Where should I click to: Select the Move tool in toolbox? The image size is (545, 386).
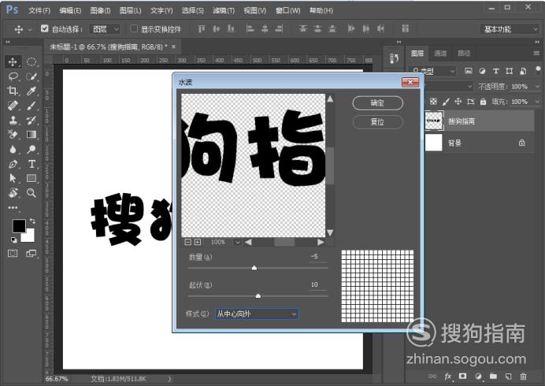point(13,62)
